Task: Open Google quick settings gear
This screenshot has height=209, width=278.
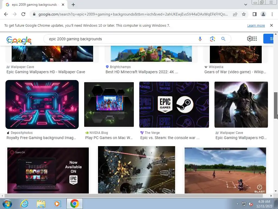Action: coord(250,39)
